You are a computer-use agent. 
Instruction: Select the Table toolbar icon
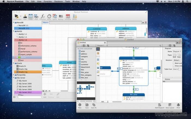coord(31,16)
